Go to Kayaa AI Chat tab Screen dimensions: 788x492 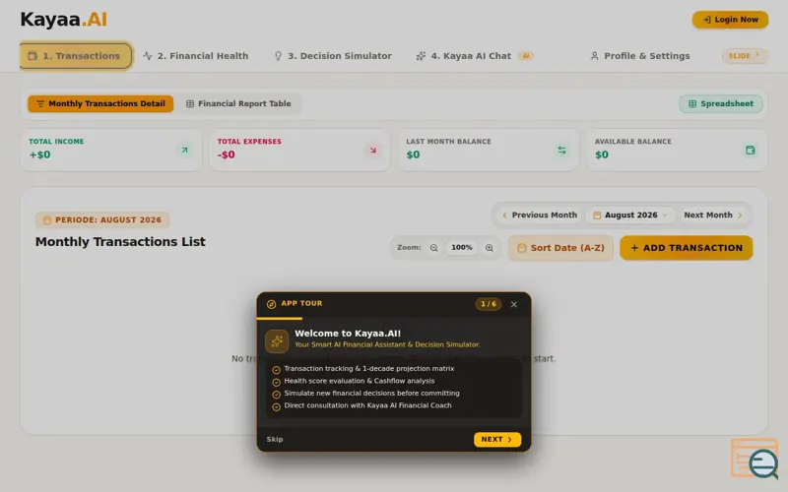tap(475, 56)
